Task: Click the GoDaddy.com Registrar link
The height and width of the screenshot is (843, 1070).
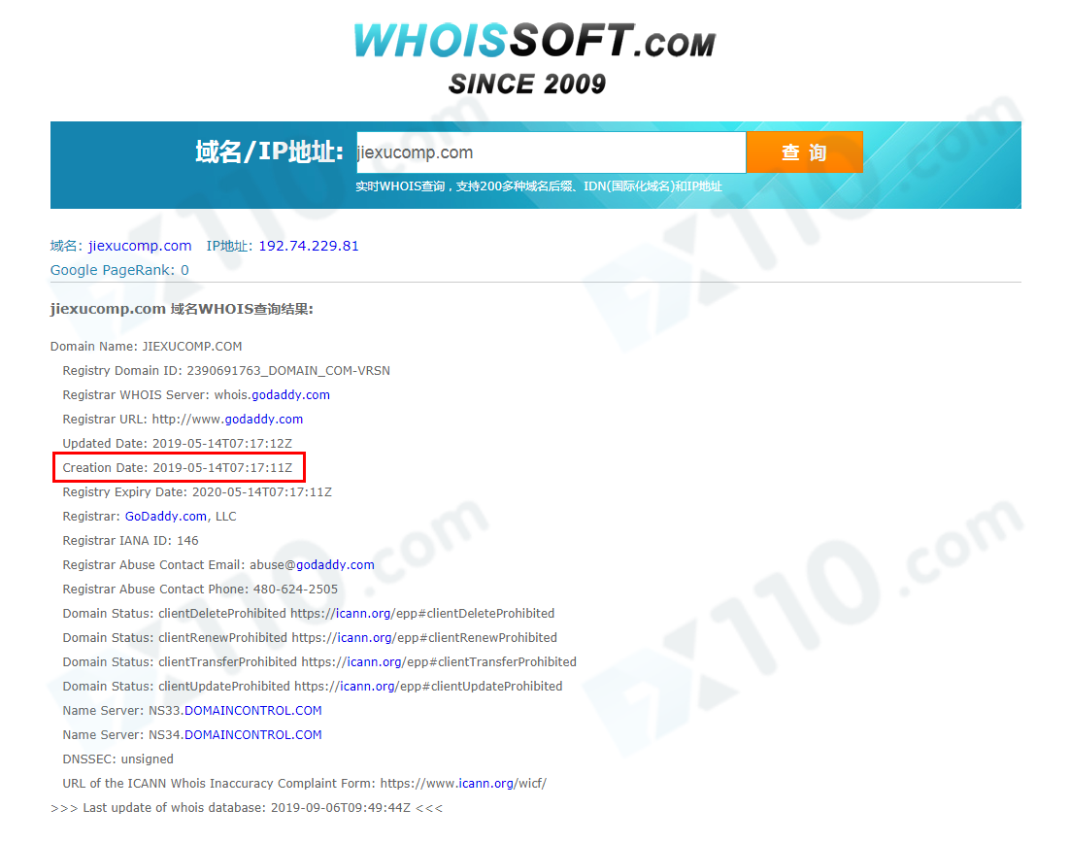Action: pos(166,517)
